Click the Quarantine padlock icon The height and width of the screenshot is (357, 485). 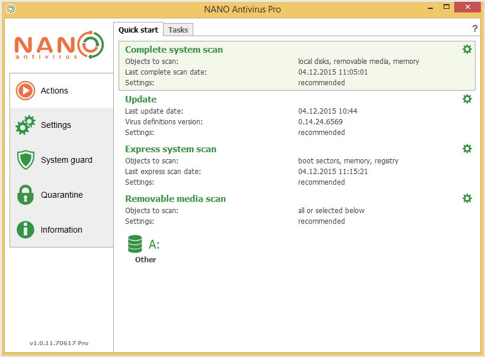point(25,195)
